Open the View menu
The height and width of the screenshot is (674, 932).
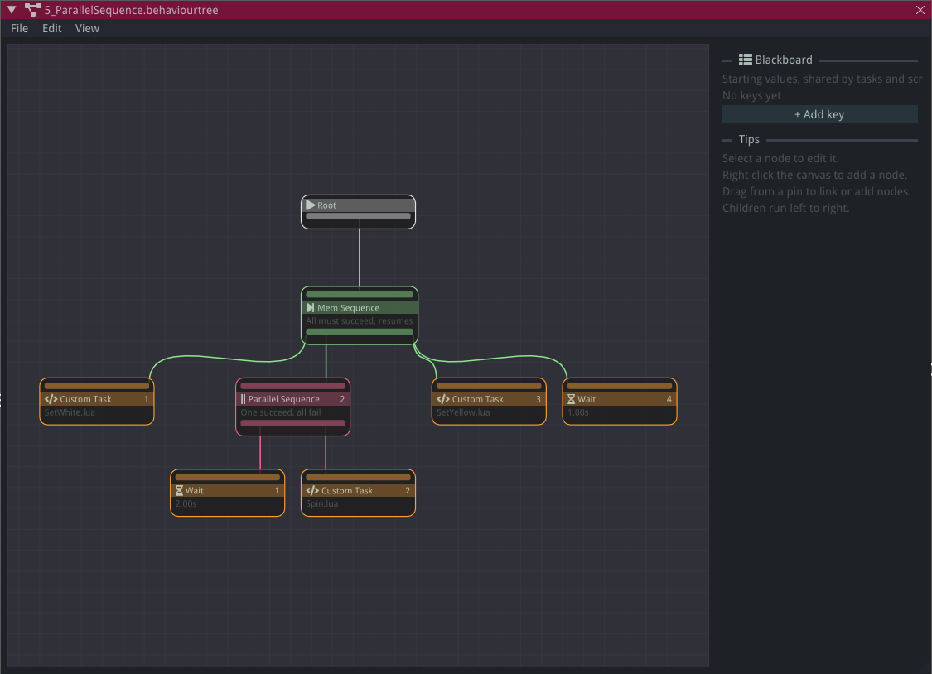coord(87,28)
